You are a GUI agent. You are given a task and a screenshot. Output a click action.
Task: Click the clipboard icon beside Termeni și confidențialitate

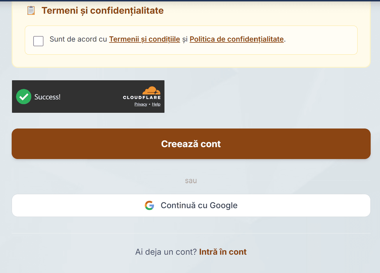pyautogui.click(x=31, y=10)
